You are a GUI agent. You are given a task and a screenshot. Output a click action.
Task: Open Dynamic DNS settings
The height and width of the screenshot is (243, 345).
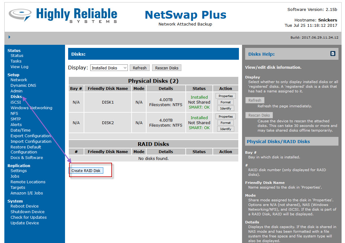pyautogui.click(x=23, y=85)
